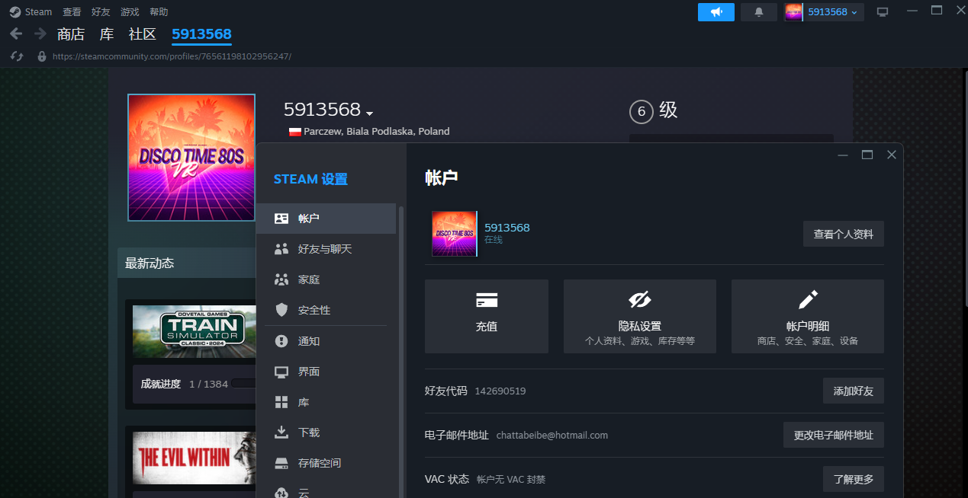Click the 了解更多 button
This screenshot has width=968, height=498.
point(854,479)
